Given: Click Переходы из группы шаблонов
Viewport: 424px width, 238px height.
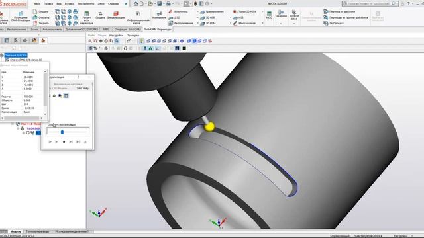Looking at the screenshot, I should point(346,17).
